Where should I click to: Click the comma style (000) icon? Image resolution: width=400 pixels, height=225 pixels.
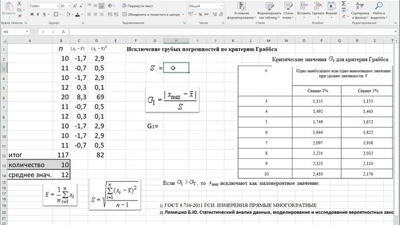pos(207,14)
